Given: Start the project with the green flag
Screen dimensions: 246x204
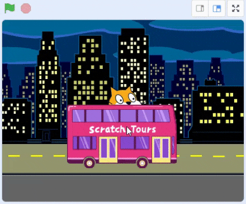Looking at the screenshot, I should [x=10, y=8].
